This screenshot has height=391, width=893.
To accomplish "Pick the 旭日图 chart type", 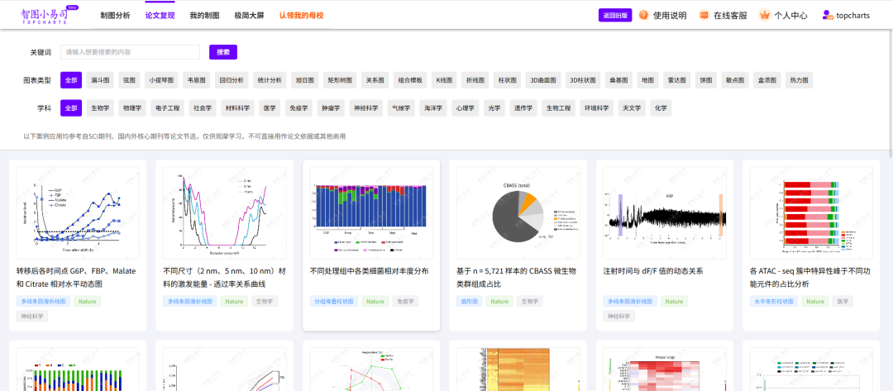I will 305,80.
